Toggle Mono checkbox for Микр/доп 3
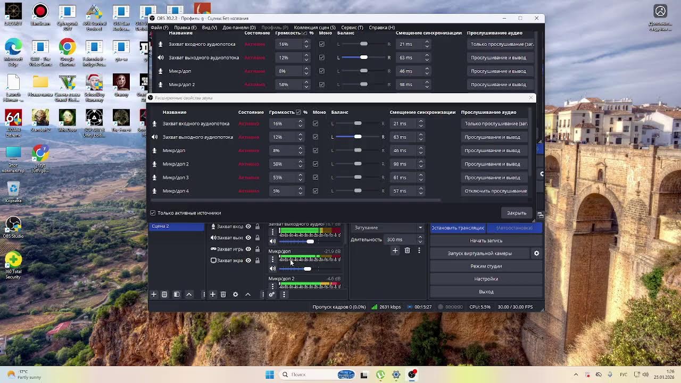The image size is (681, 383). coord(315,177)
